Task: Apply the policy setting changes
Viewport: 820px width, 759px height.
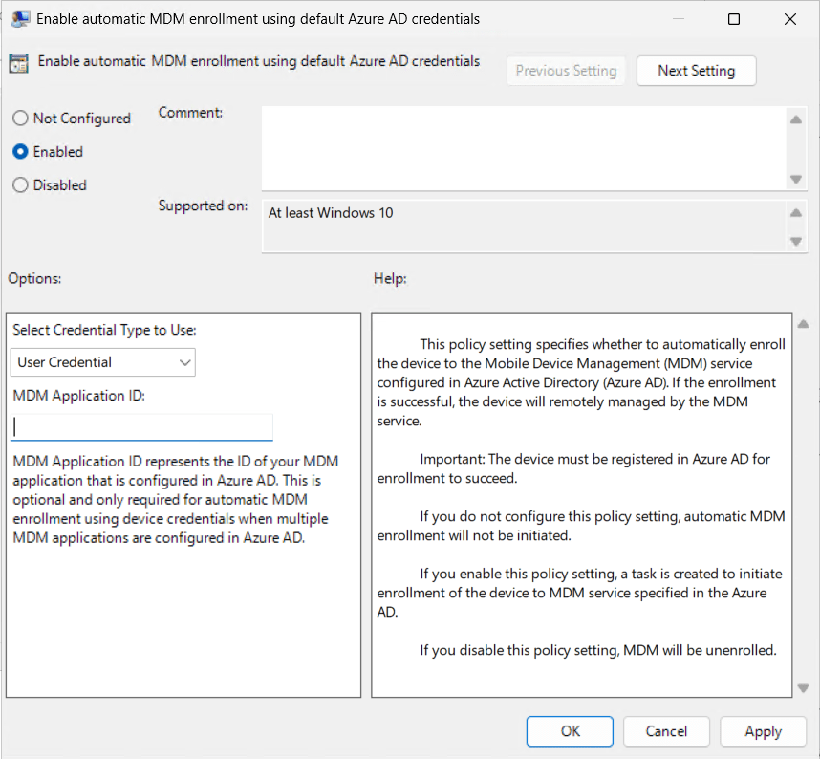Action: coord(763,731)
